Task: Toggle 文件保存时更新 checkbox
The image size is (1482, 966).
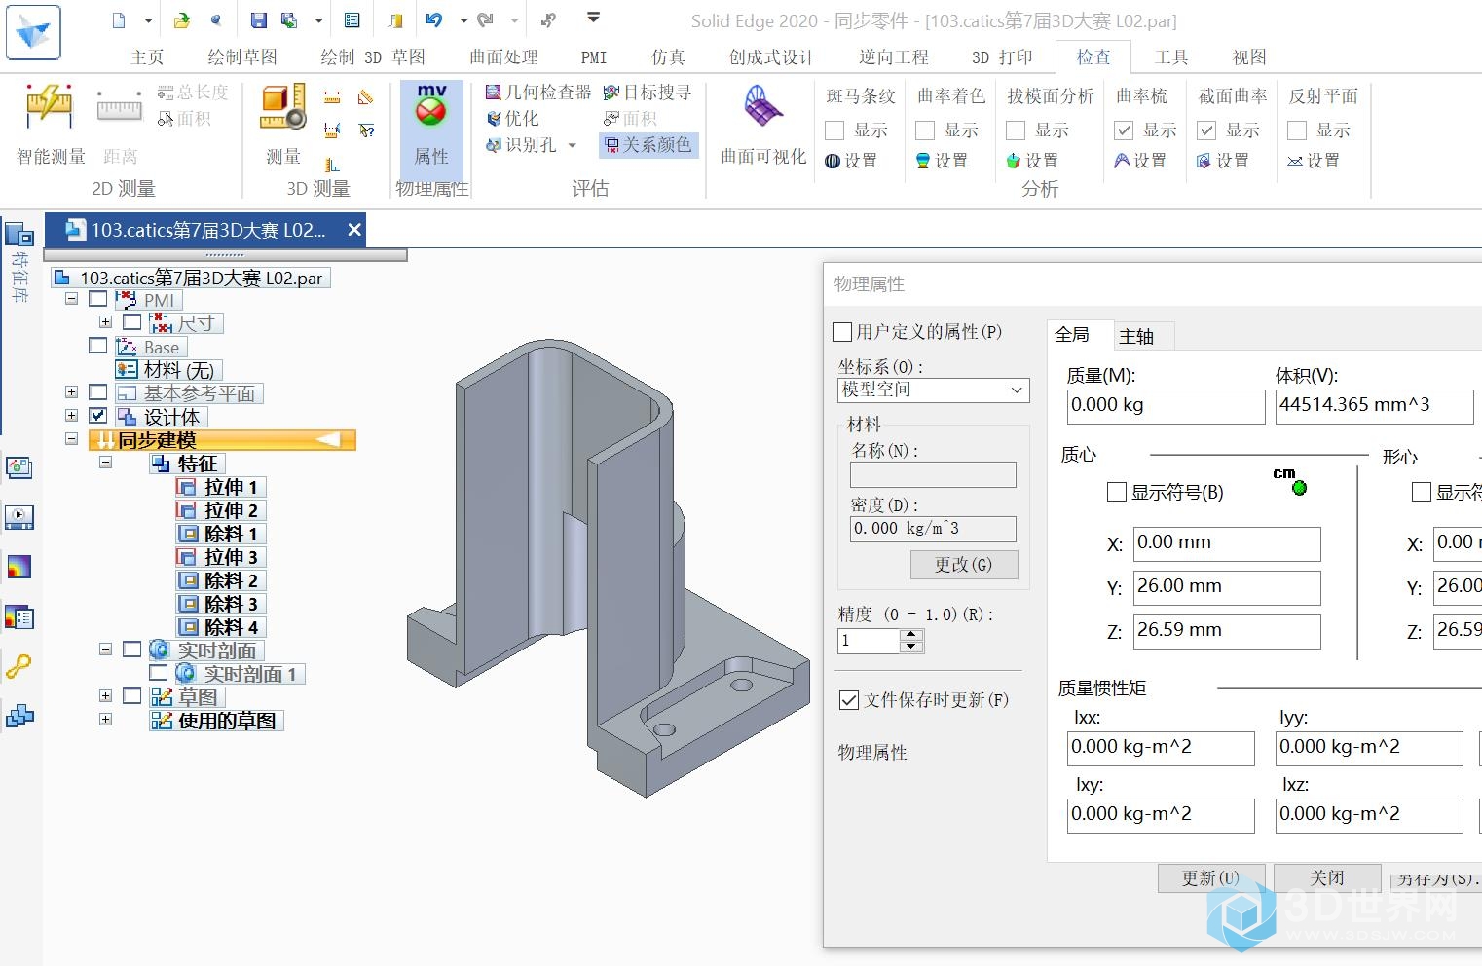Action: 849,700
